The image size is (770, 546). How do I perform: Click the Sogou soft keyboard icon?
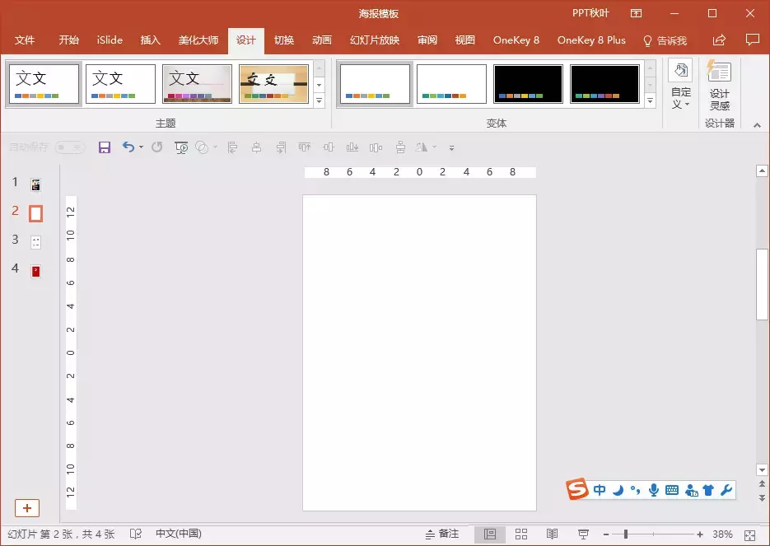pos(672,489)
